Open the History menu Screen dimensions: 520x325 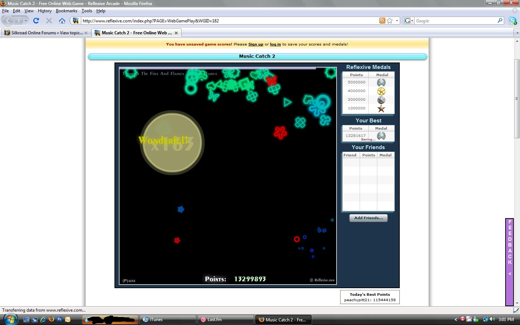(45, 11)
